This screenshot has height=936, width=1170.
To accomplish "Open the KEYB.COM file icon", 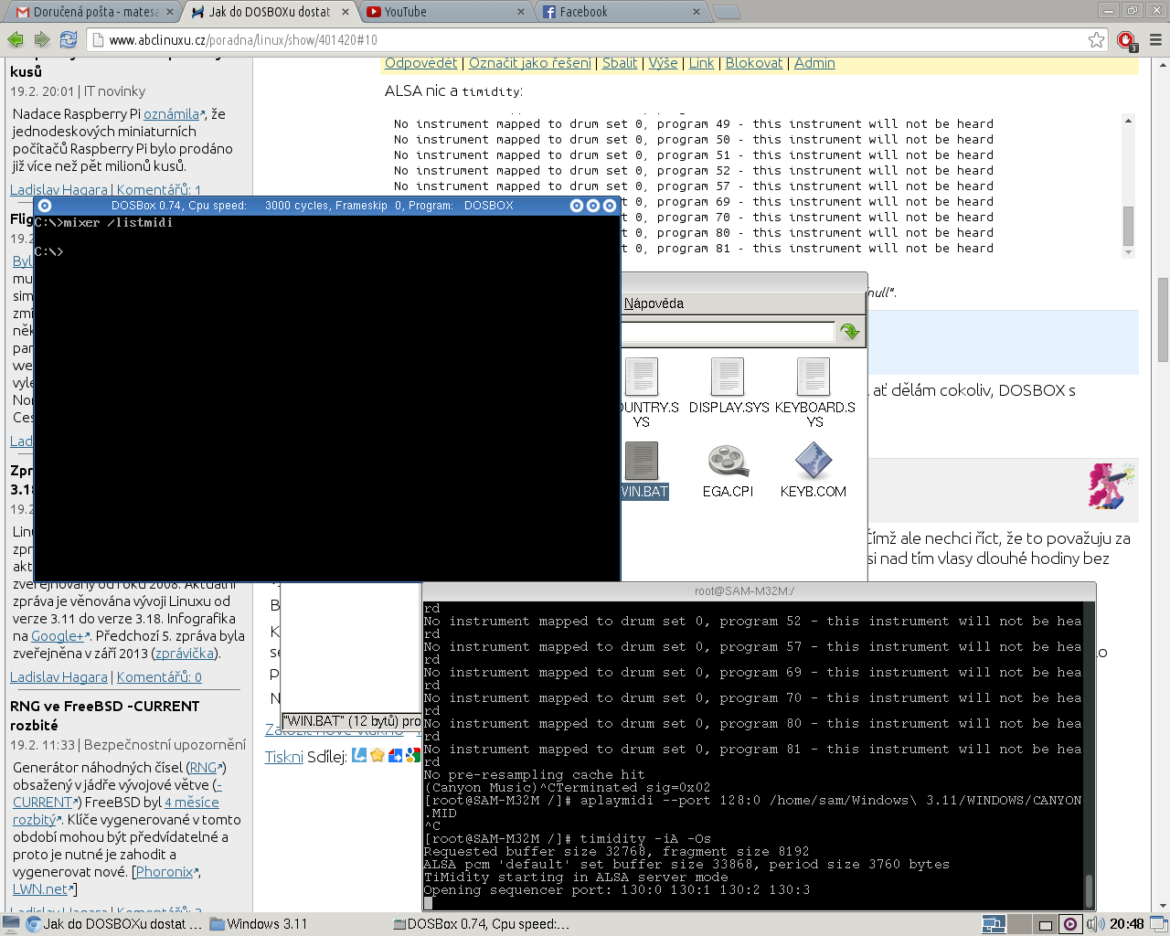I will pos(814,471).
